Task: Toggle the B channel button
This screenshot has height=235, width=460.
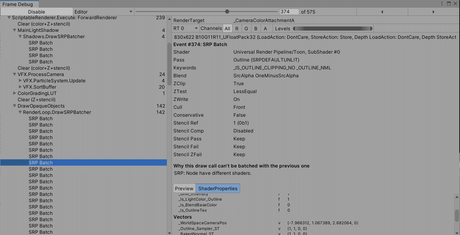Action: pyautogui.click(x=256, y=28)
